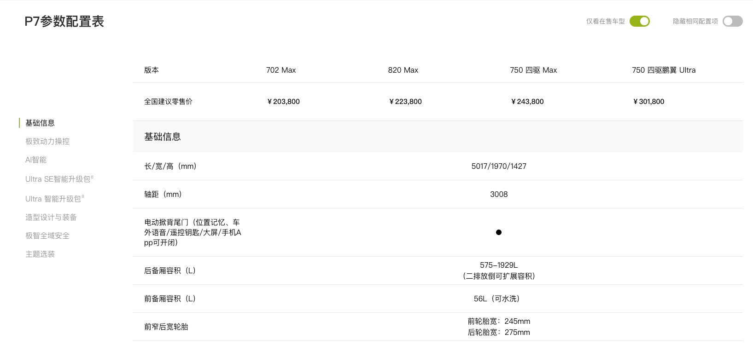The width and height of the screenshot is (753, 351).
Task: Navigate to Ultra 智能升级包 section
Action: click(54, 199)
